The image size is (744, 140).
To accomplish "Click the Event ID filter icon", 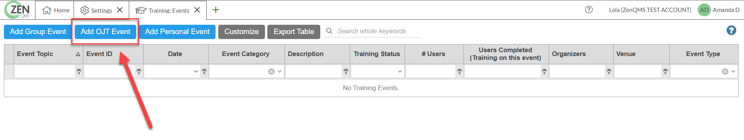I will click(x=139, y=72).
